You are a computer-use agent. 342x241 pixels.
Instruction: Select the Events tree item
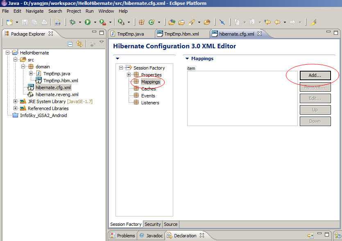[148, 96]
